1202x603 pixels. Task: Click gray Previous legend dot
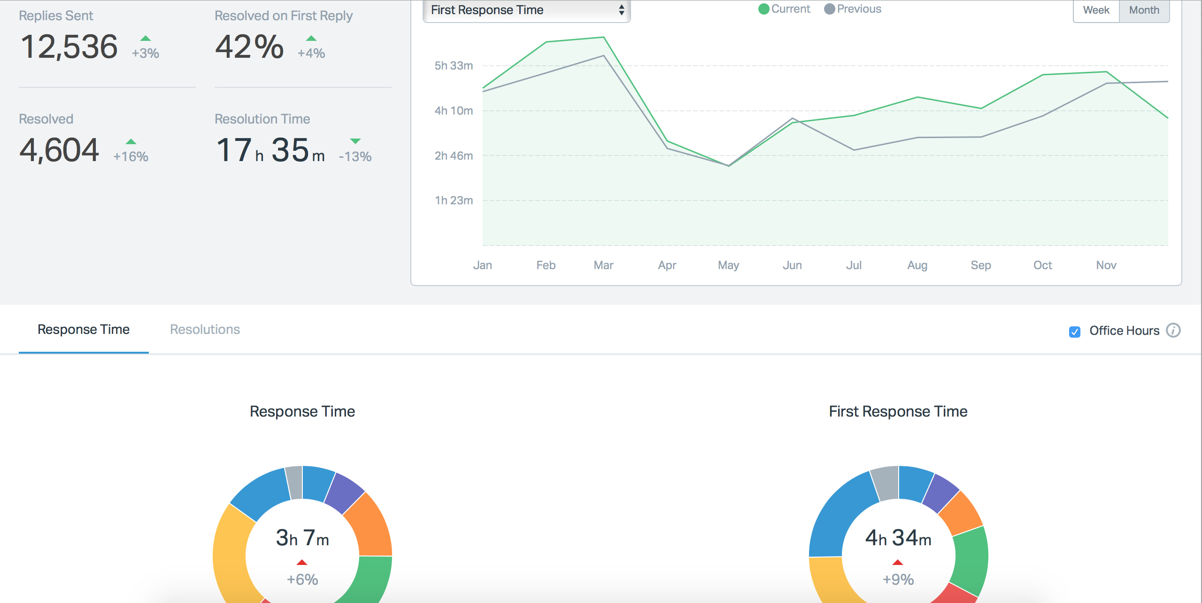(830, 9)
